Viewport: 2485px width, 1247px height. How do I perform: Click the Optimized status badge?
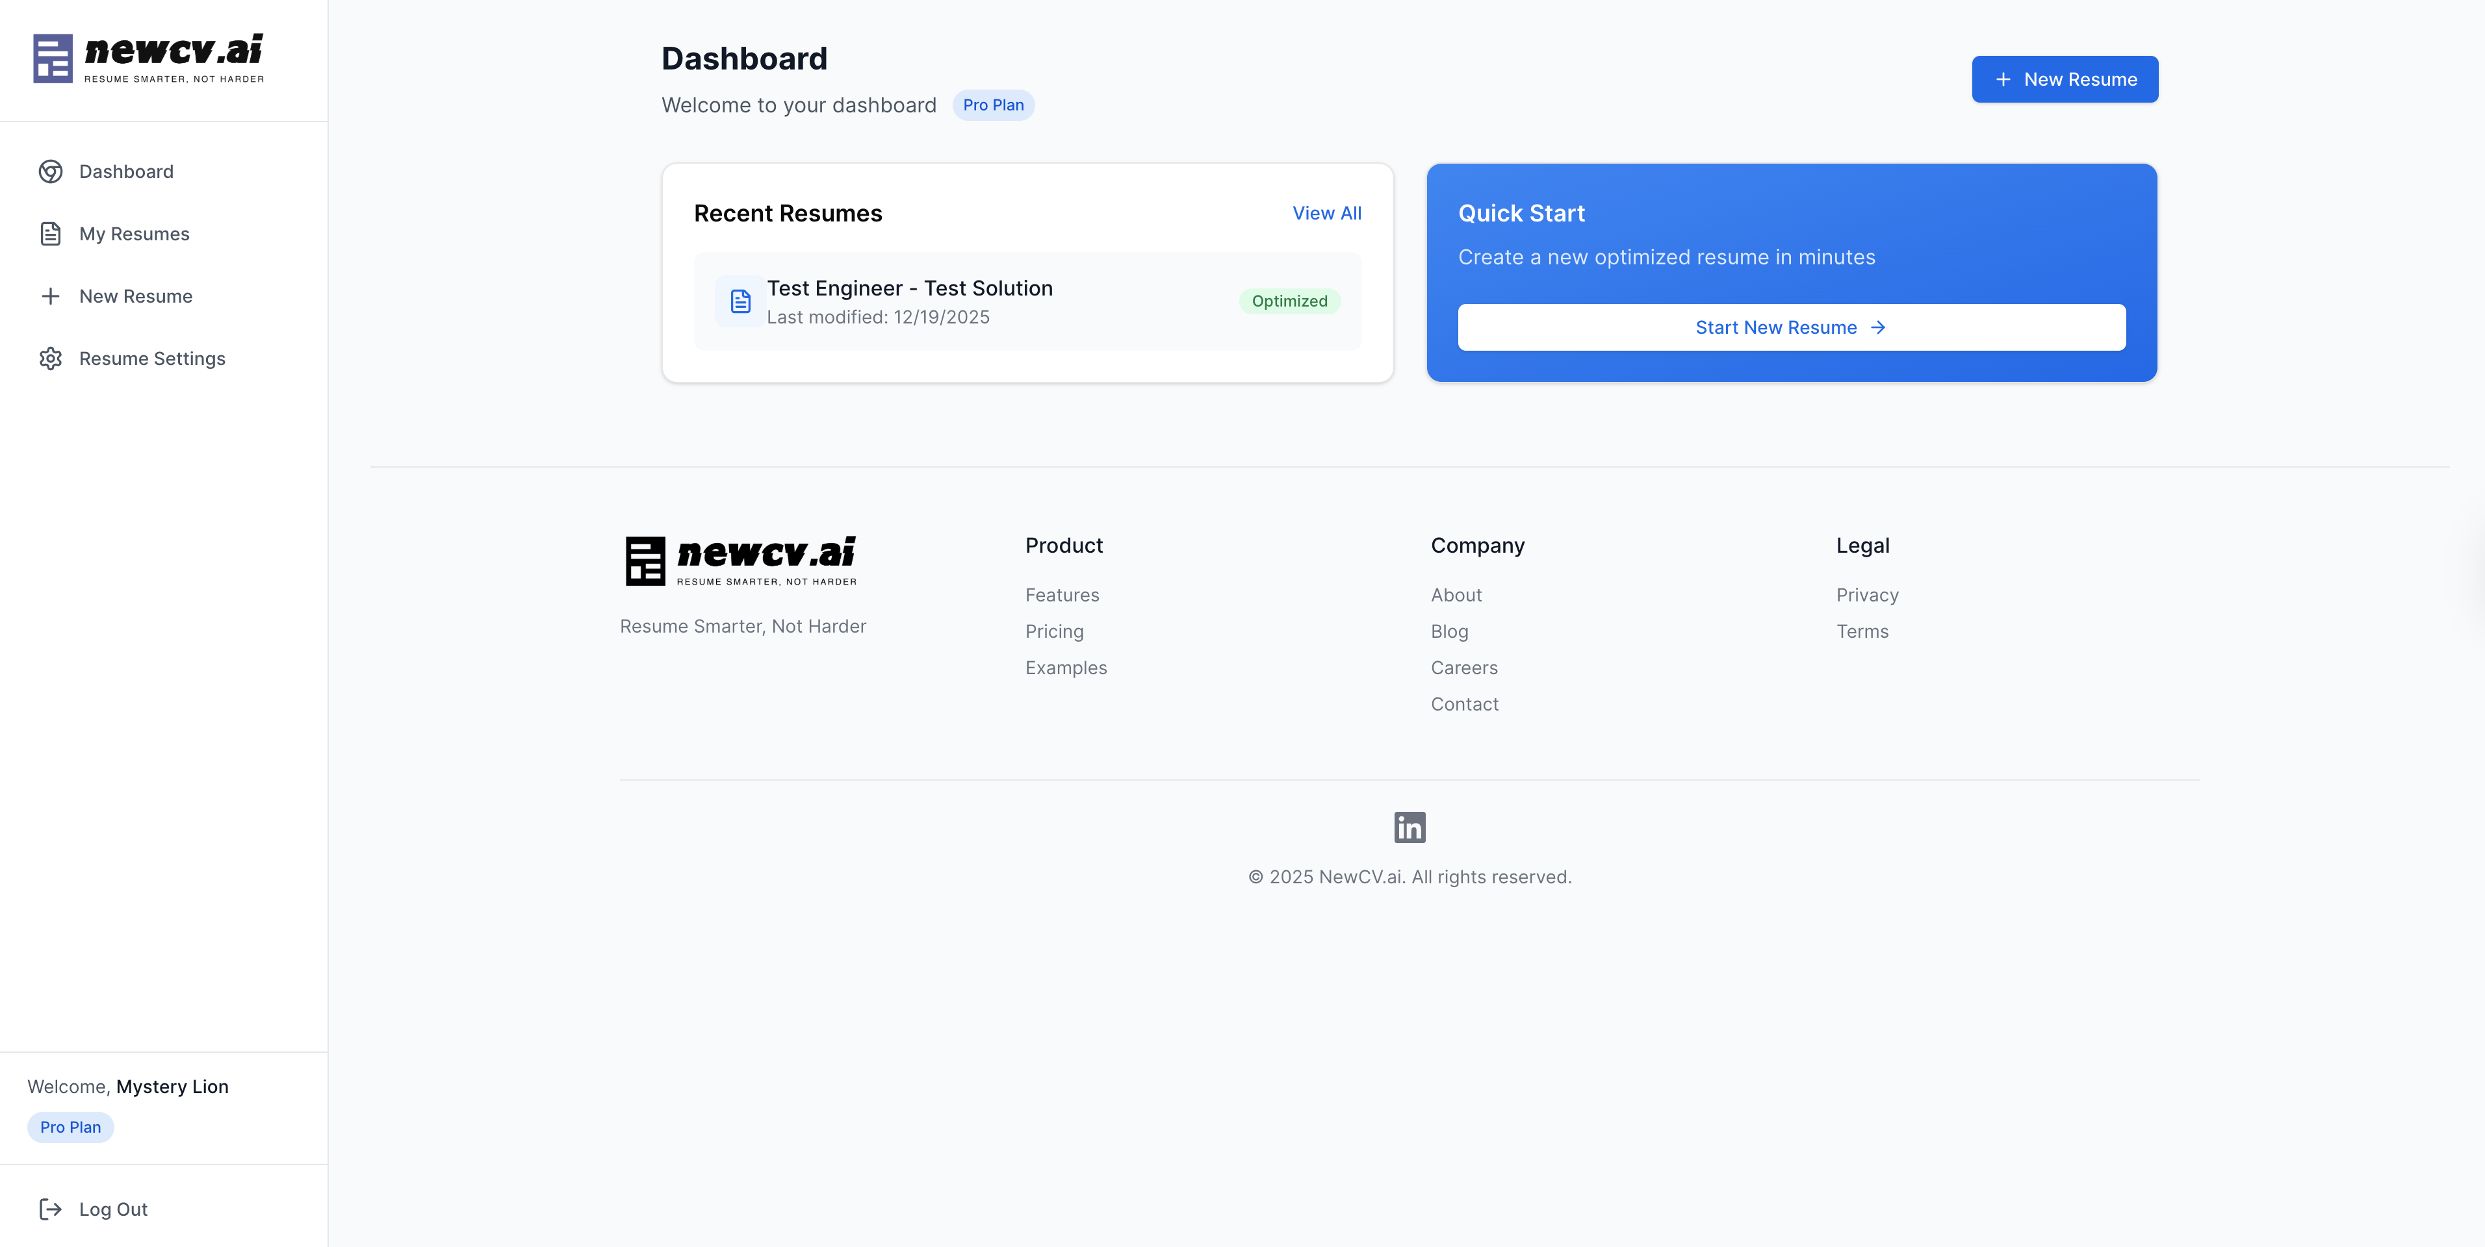(x=1289, y=301)
